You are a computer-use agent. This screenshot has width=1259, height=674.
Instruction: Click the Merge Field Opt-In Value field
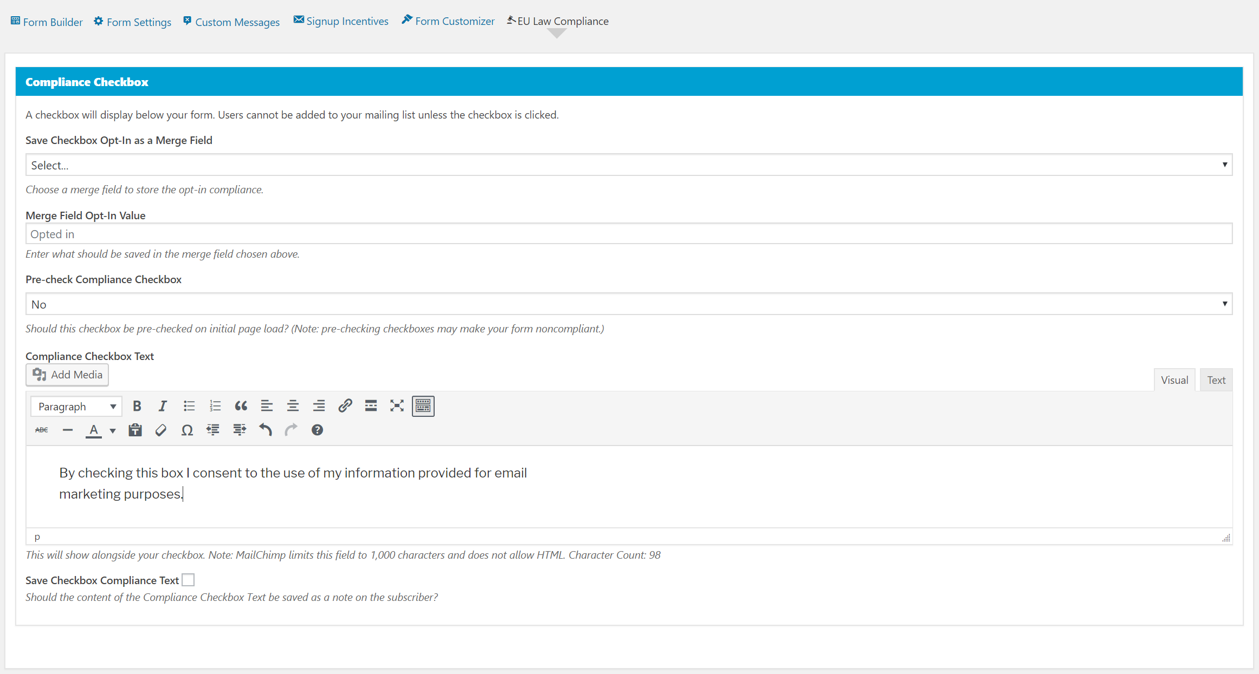pyautogui.click(x=629, y=234)
